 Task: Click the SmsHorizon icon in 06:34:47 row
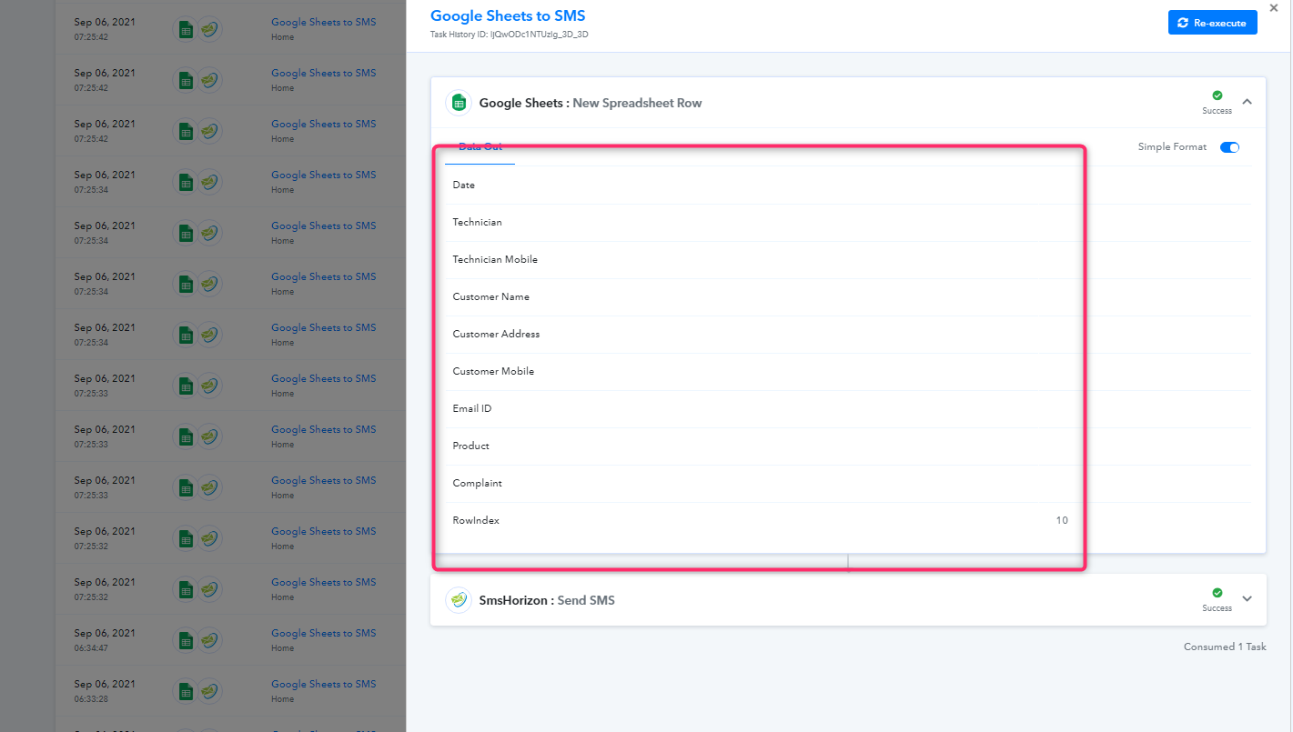tap(210, 640)
